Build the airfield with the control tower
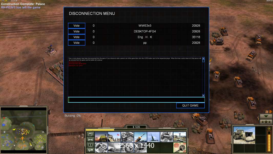Image resolution: width=273 pixels, height=154 pixels. click(x=180, y=137)
